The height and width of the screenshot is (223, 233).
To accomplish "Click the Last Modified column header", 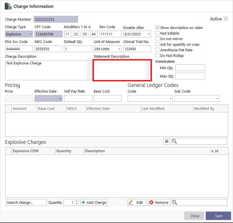I will [x=167, y=108].
